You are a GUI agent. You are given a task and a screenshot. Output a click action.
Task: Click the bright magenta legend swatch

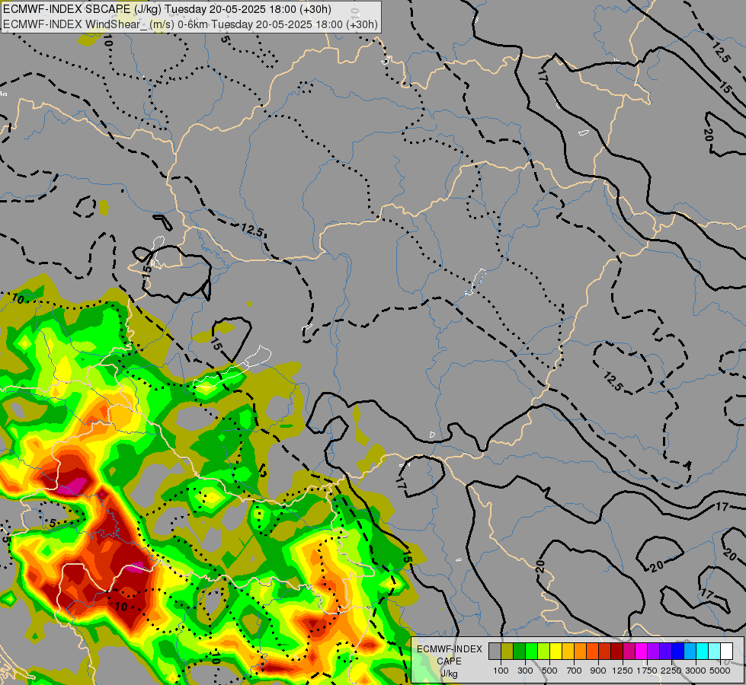[x=642, y=651]
